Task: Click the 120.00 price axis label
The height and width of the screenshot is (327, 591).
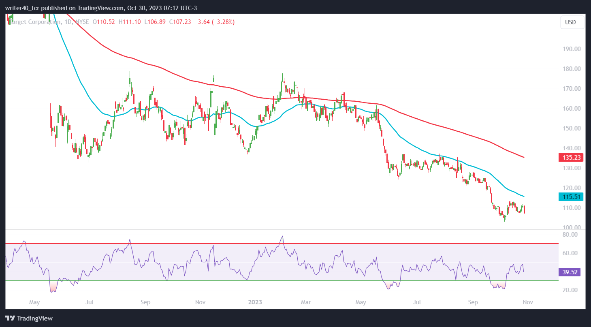Action: click(571, 188)
